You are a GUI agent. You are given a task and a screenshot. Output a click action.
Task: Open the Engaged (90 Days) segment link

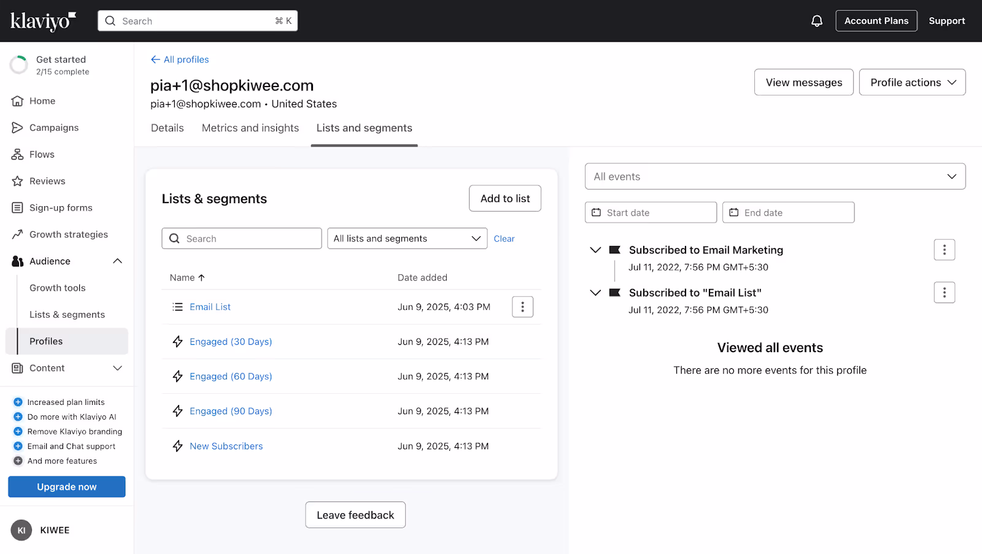(x=231, y=411)
